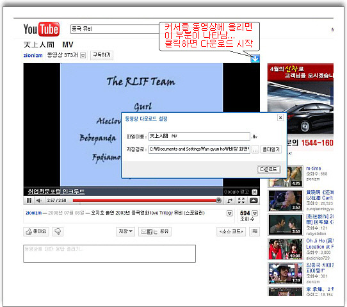This screenshot has height=307, width=347.
Task: Open the 저장 dropdown menu
Action: coord(125,231)
